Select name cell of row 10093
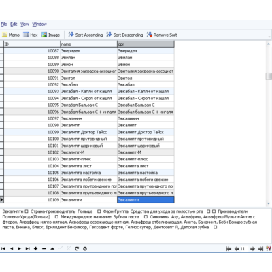Image resolution: width=272 pixels, height=272 pixels. (89, 91)
